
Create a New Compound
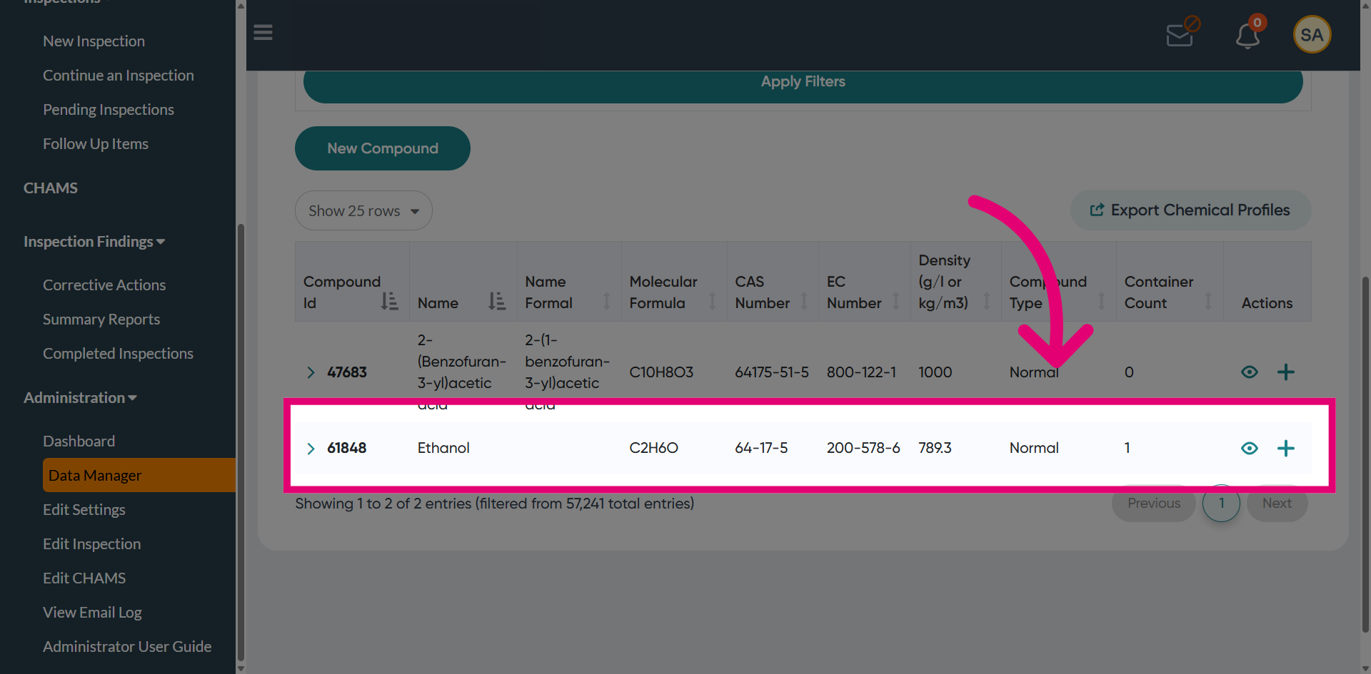click(383, 148)
